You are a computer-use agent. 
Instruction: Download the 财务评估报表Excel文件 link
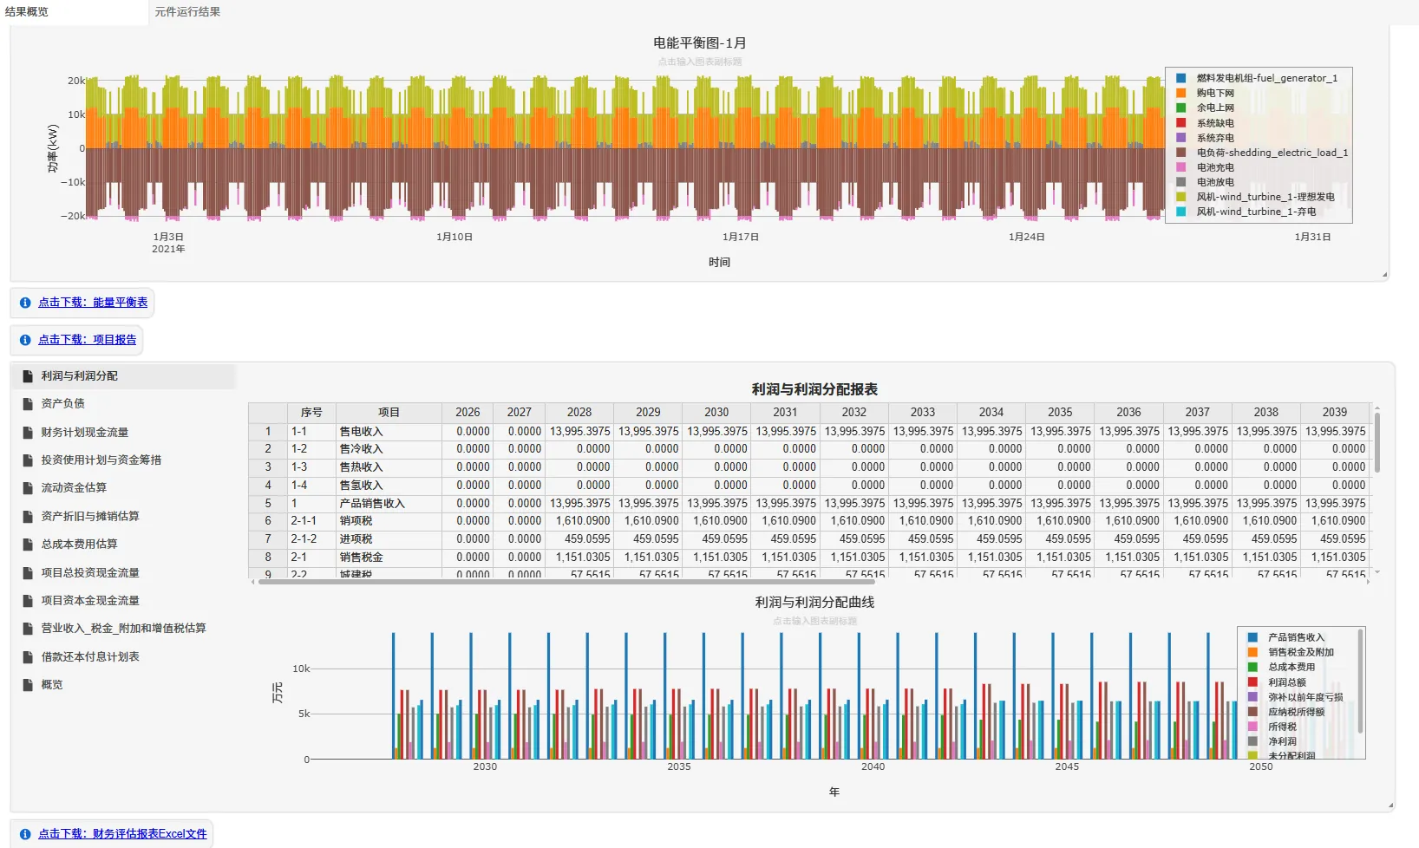pyautogui.click(x=122, y=834)
